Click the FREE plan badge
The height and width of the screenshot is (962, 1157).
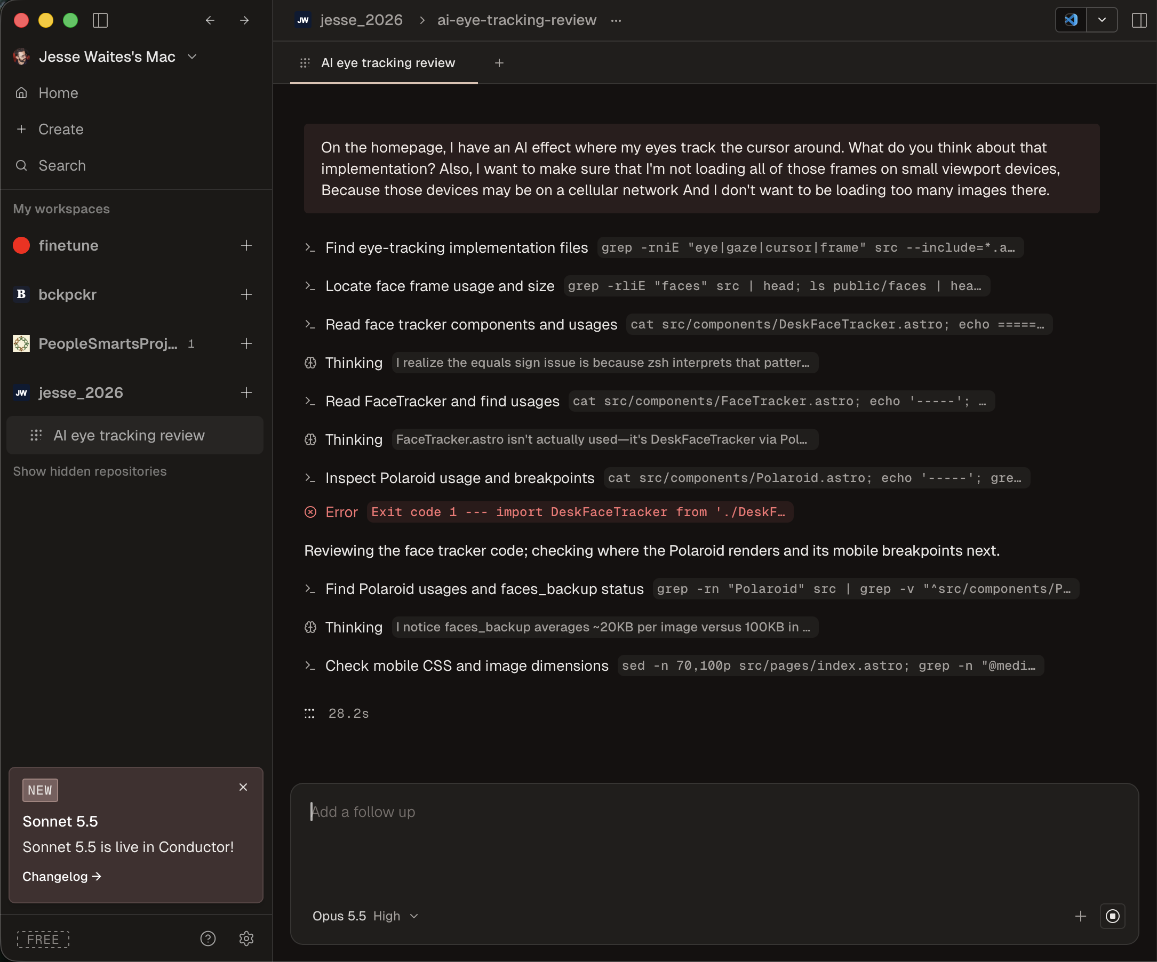pyautogui.click(x=43, y=940)
